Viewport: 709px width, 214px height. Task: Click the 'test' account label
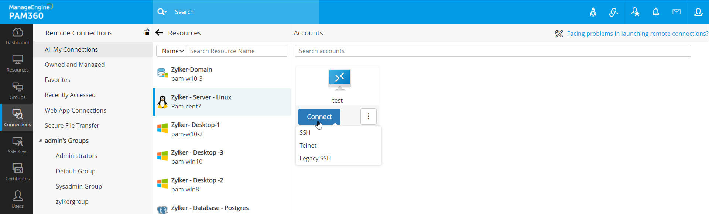[337, 100]
